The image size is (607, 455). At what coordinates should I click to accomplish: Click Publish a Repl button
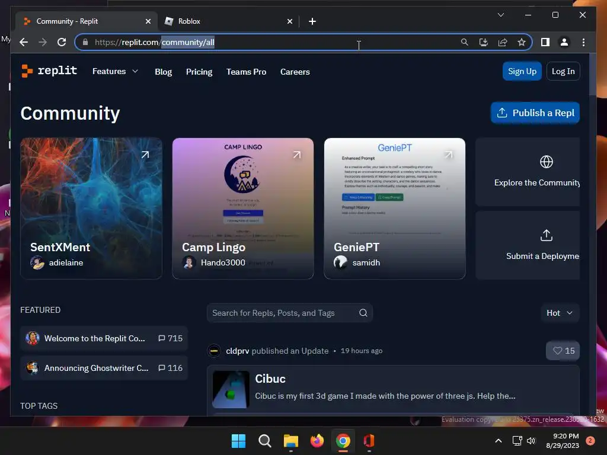[x=535, y=113]
